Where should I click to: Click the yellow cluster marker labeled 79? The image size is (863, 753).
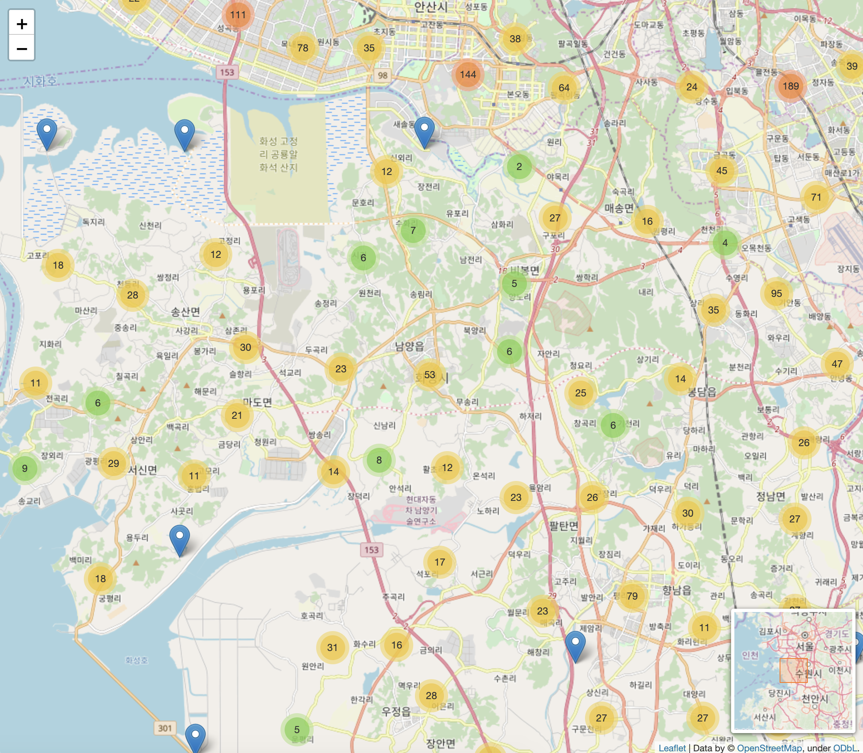pos(631,596)
